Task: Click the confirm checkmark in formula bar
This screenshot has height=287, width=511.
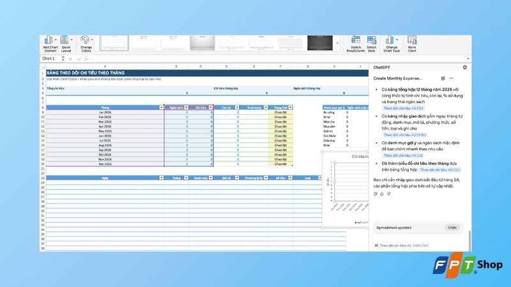Action: tap(79, 59)
